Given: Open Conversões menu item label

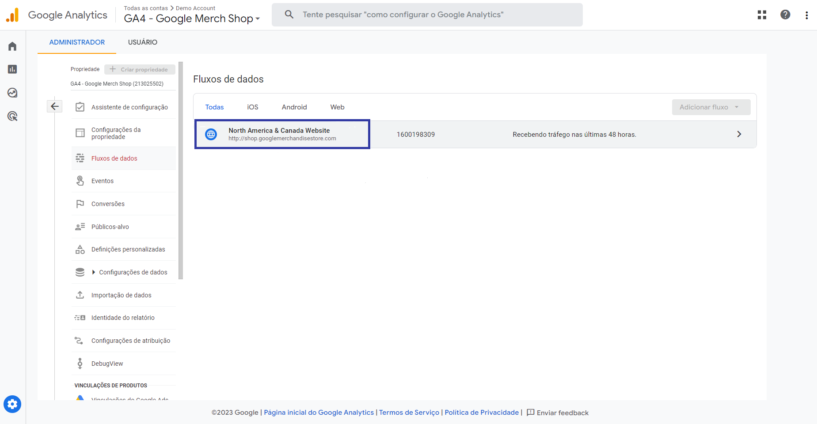Looking at the screenshot, I should pos(108,204).
